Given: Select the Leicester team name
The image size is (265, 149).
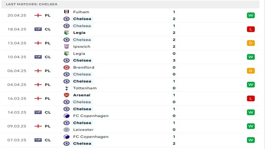Looking at the screenshot, I should (x=83, y=129).
